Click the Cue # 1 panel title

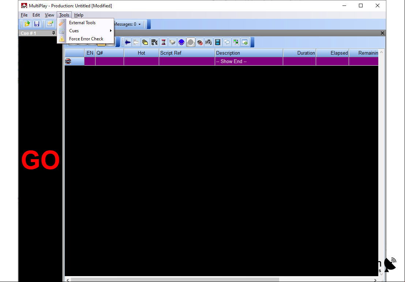(29, 33)
